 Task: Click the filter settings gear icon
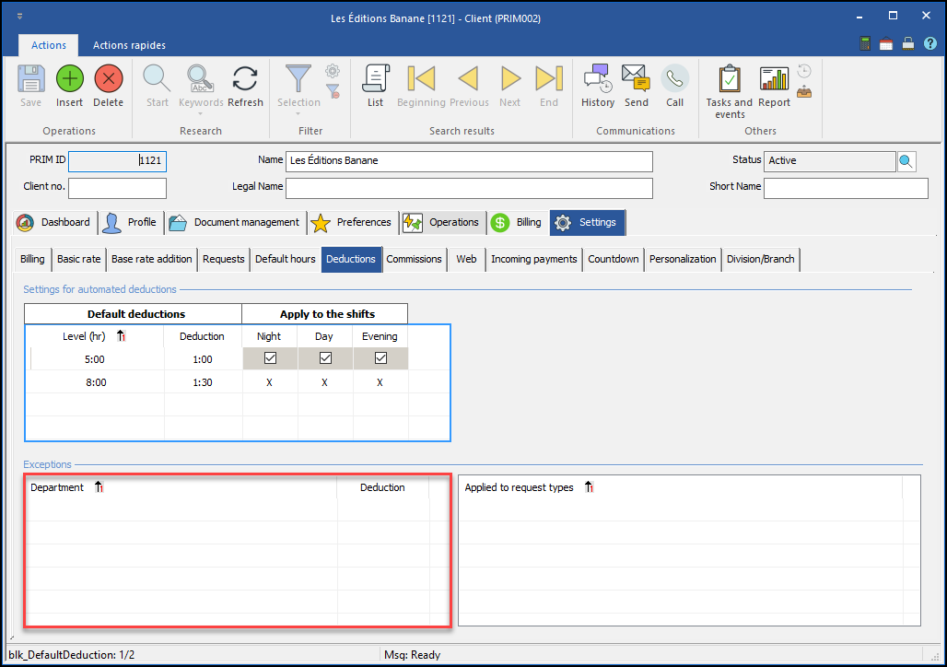[x=333, y=71]
